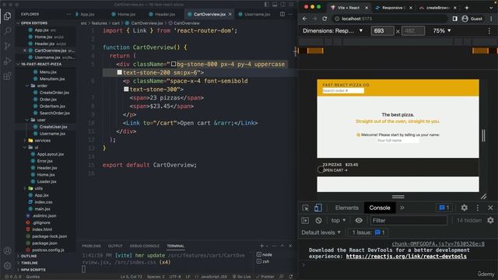Viewport: 498px width, 280px height.
Task: Open the Manage gear in the activity bar
Action: (7, 265)
